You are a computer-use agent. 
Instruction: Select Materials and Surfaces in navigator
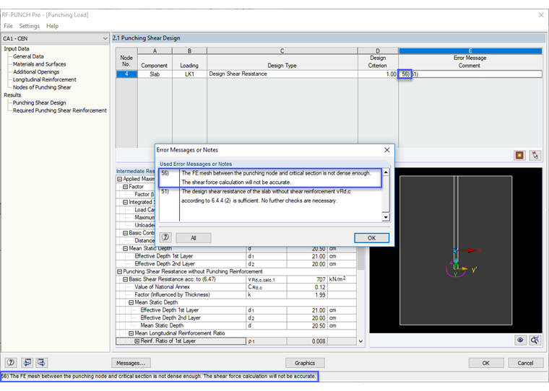point(40,64)
